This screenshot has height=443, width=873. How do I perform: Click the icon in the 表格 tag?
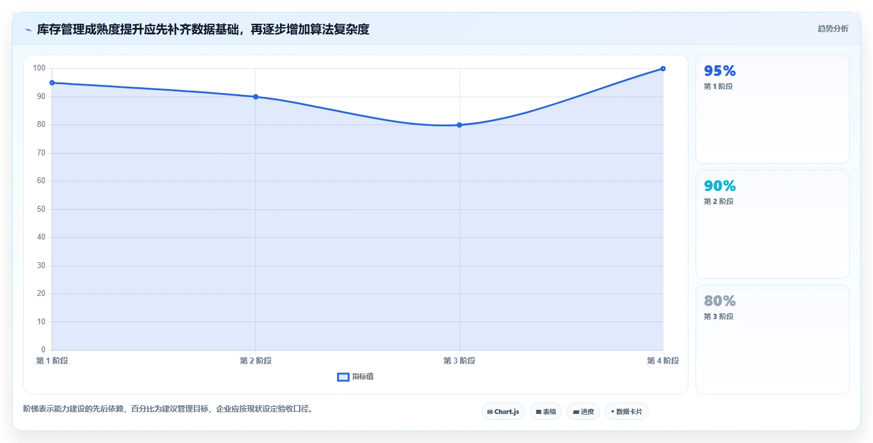tap(538, 412)
